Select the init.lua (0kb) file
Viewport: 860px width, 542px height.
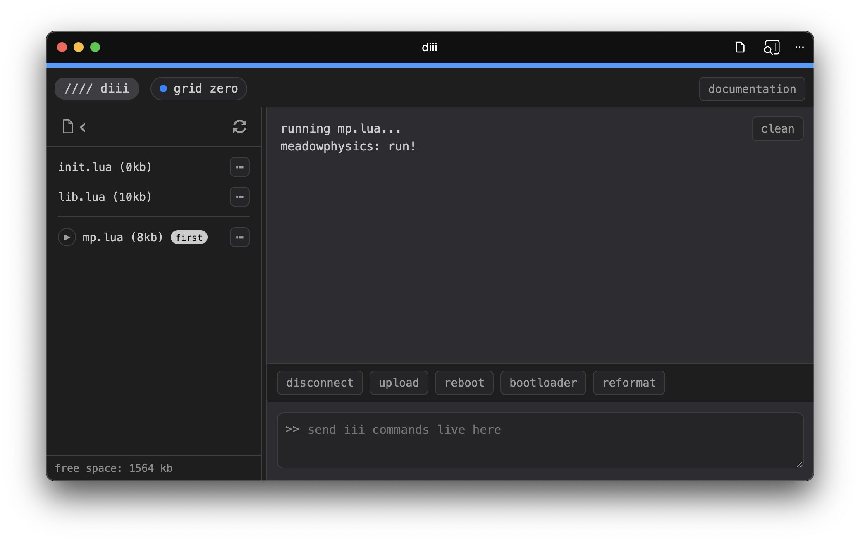click(x=105, y=167)
